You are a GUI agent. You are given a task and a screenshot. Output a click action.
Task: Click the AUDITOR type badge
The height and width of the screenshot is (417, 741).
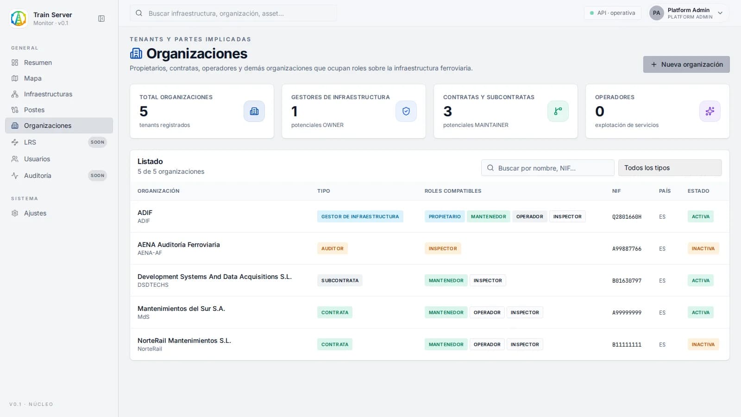coord(333,248)
